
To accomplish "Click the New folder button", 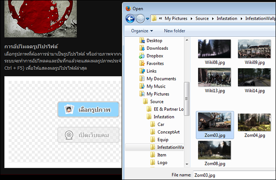I will [x=175, y=31].
